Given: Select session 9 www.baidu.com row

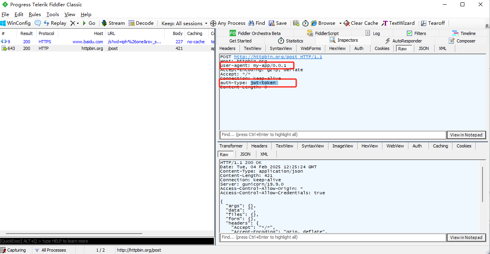Looking at the screenshot, I should pyautogui.click(x=107, y=42).
